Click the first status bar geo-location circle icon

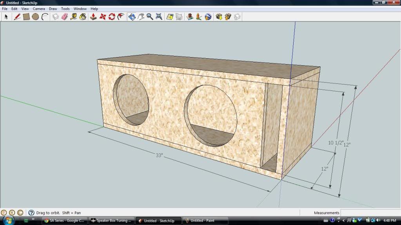(x=4, y=213)
